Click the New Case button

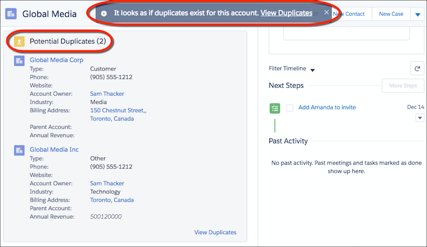391,14
